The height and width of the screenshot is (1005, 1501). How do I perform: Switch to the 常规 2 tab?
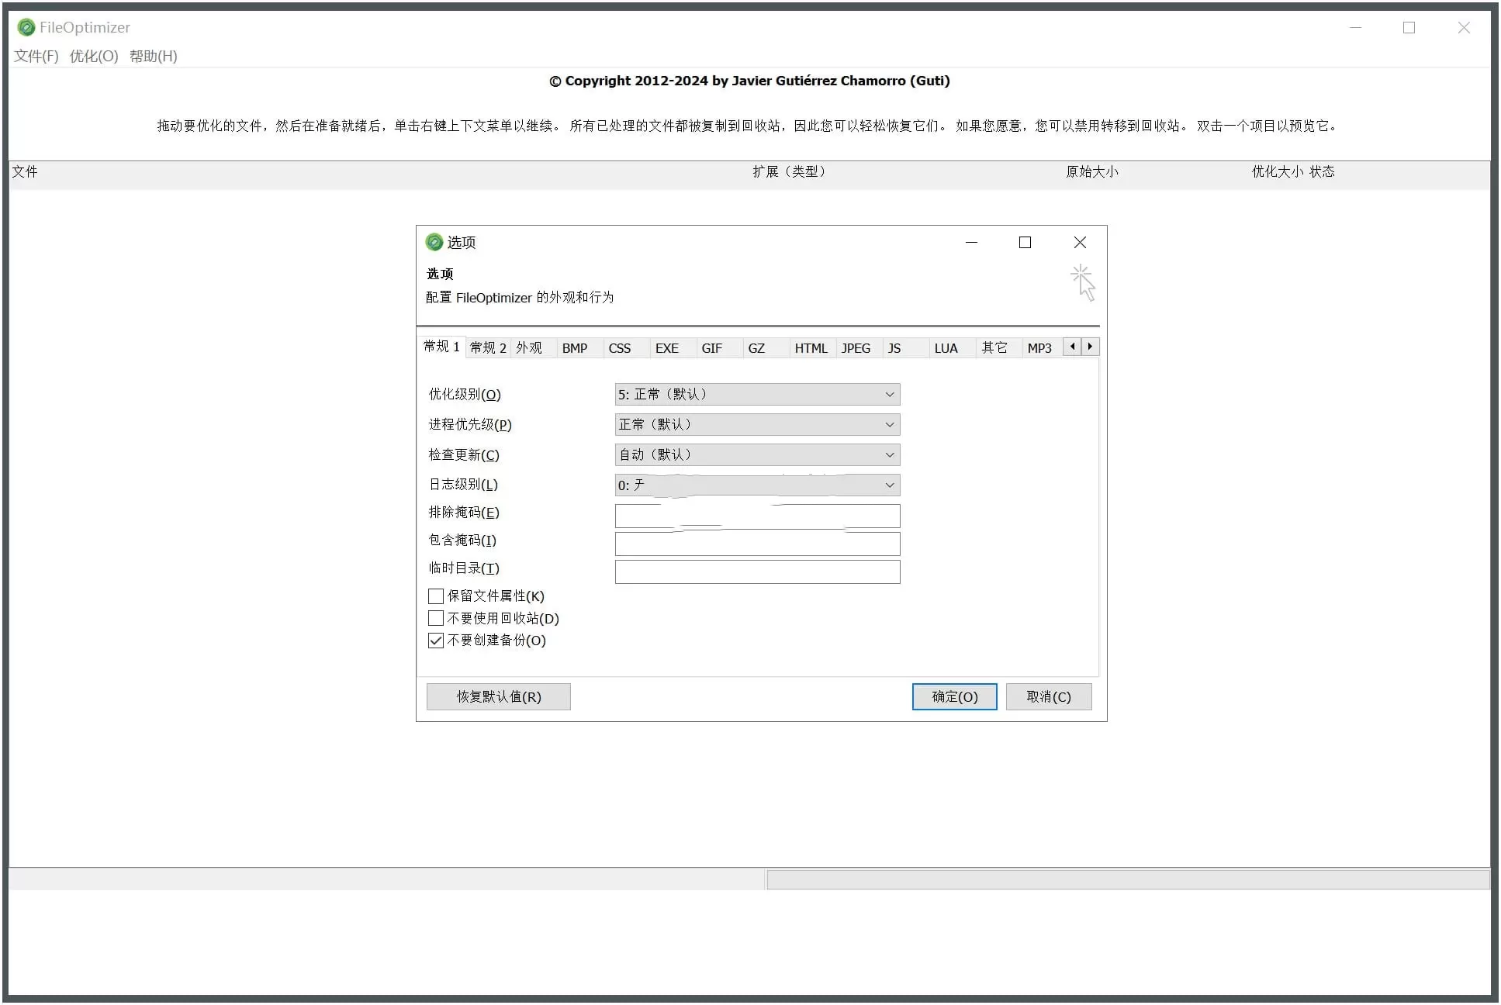(x=488, y=348)
